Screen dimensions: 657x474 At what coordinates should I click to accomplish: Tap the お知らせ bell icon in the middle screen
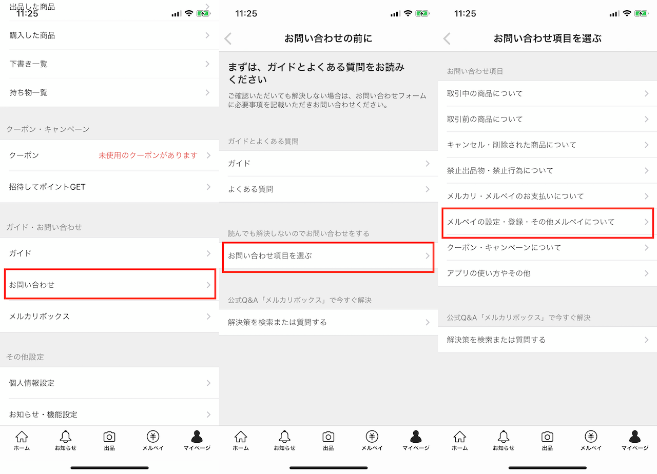(x=284, y=440)
